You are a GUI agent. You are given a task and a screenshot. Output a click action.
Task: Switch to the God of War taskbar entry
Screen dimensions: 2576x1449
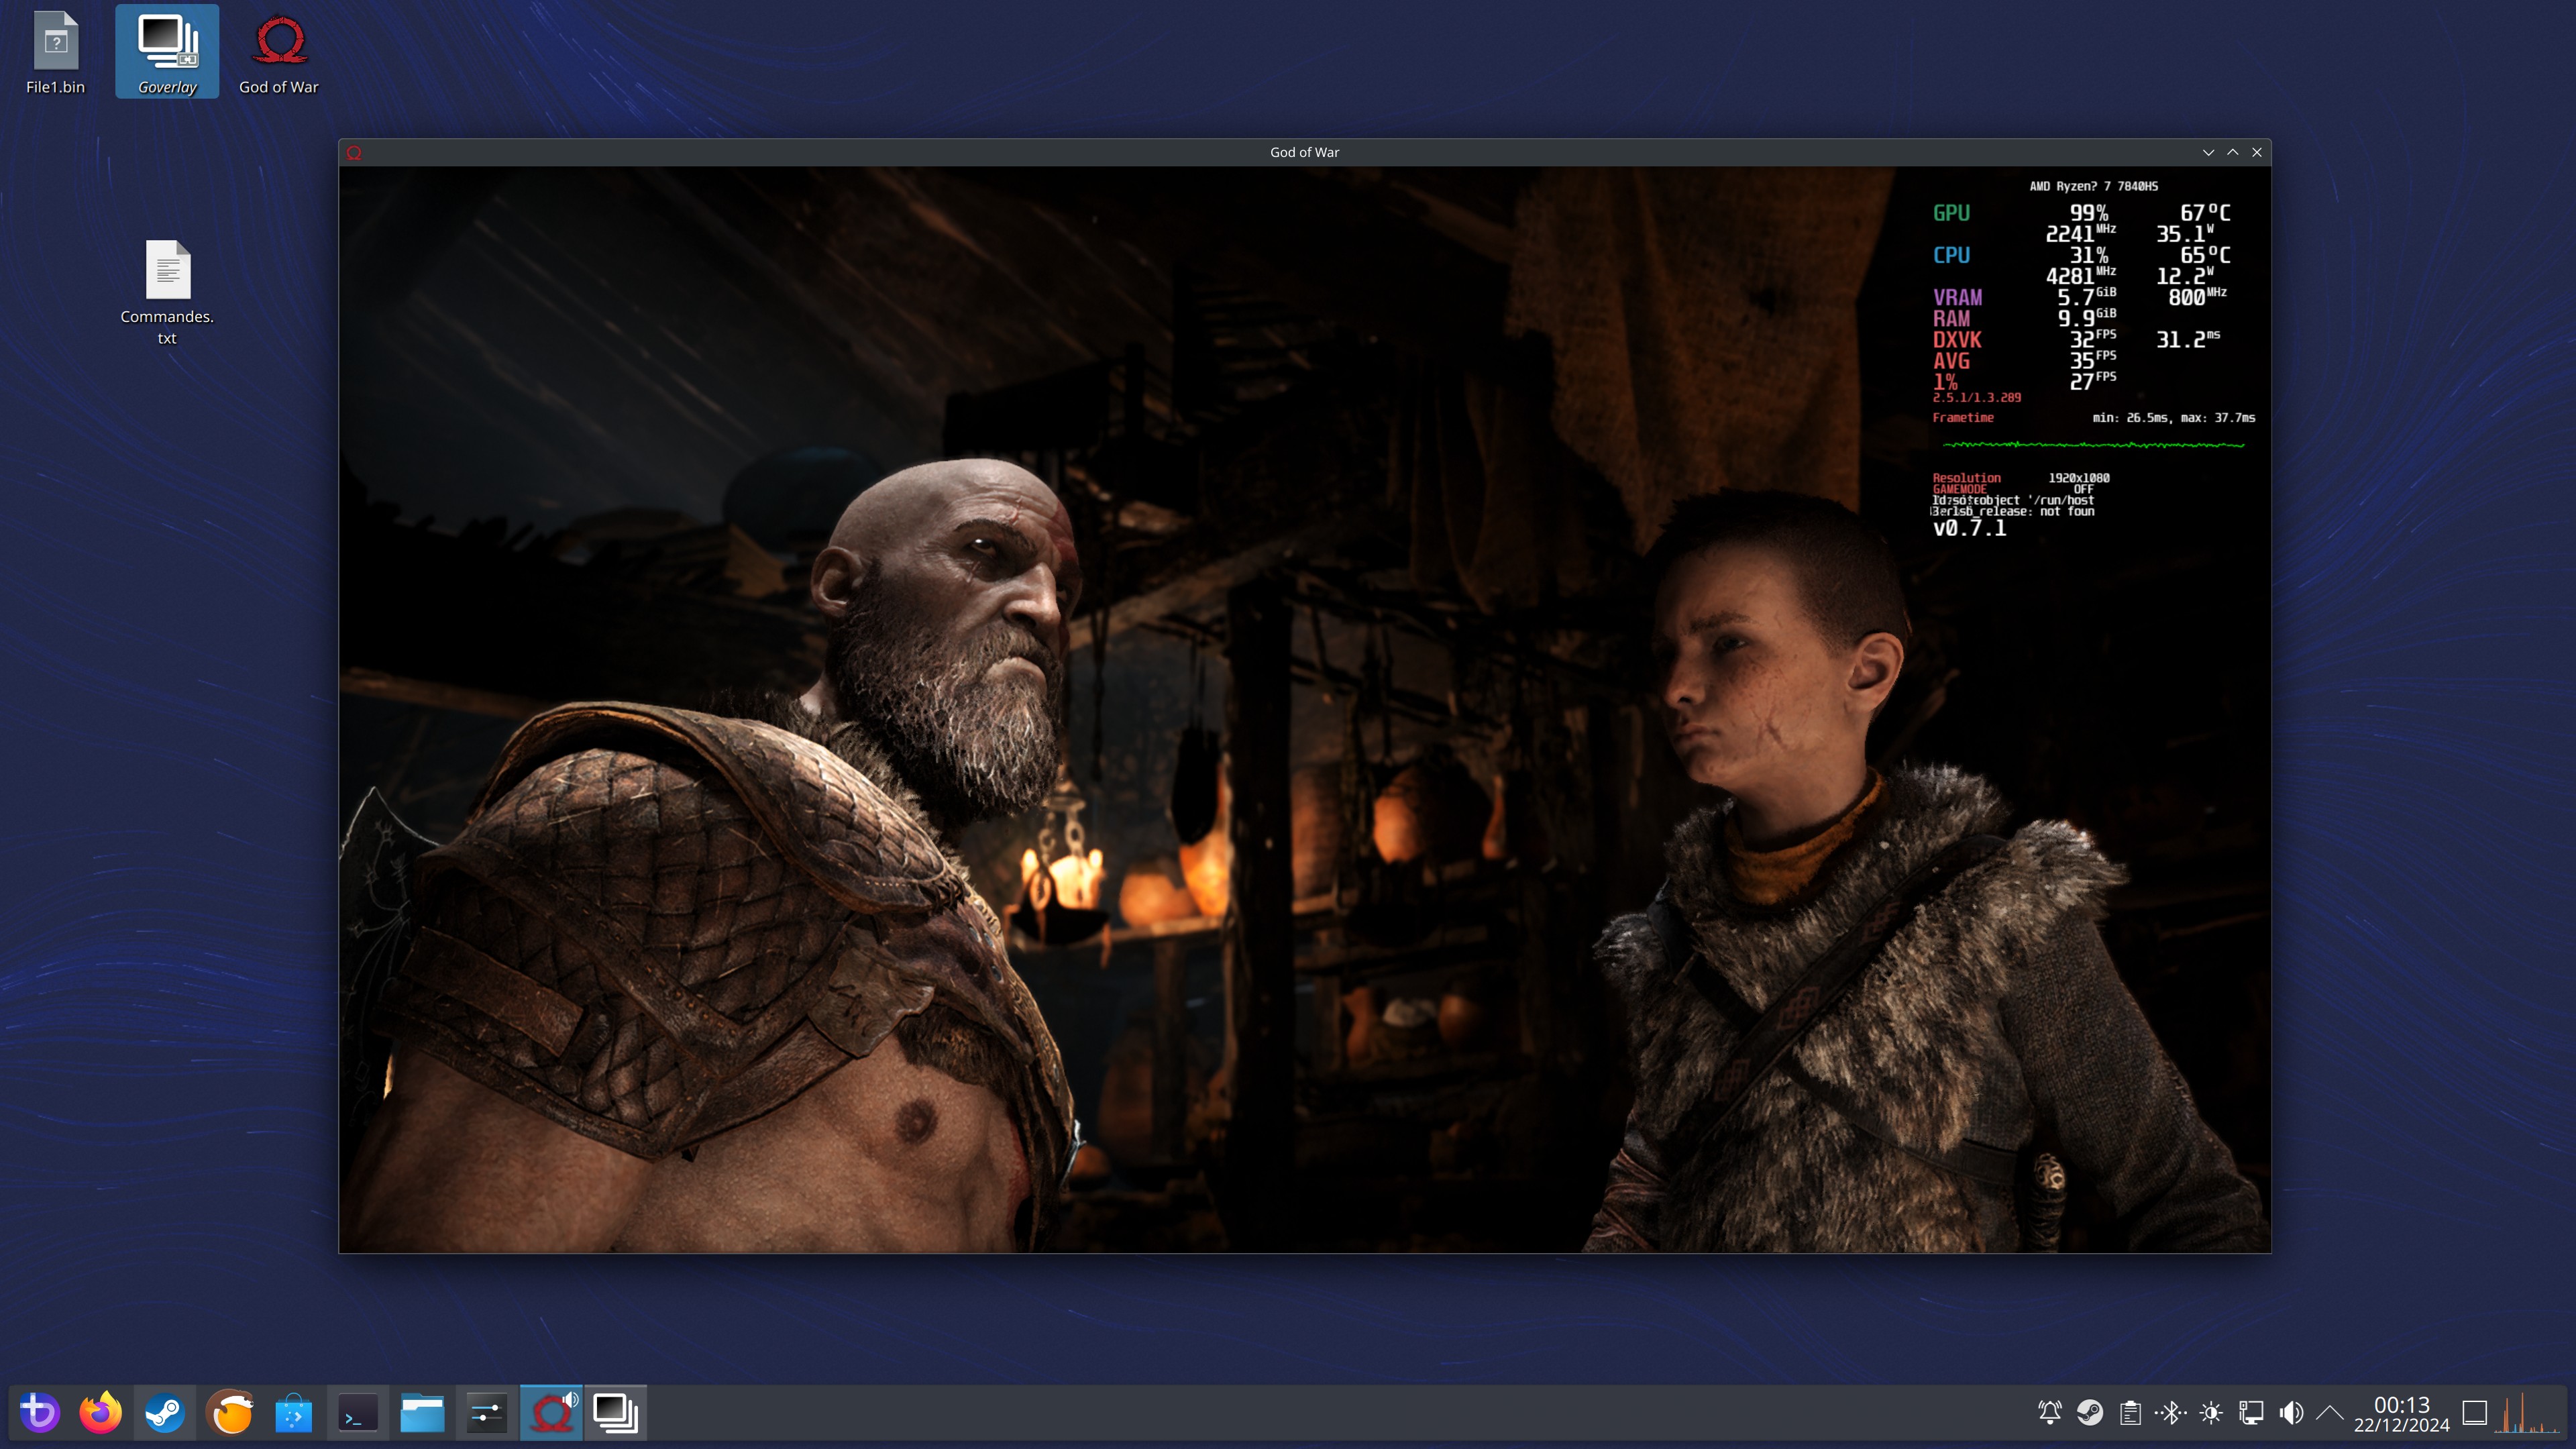coord(551,1412)
